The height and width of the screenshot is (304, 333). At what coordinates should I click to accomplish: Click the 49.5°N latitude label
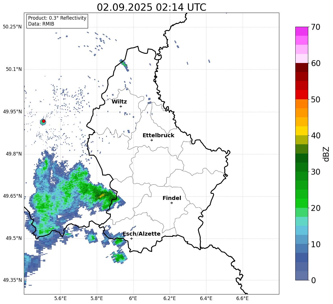click(x=14, y=238)
